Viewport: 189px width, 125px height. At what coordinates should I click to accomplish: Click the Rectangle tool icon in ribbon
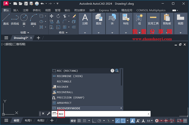click(41, 16)
